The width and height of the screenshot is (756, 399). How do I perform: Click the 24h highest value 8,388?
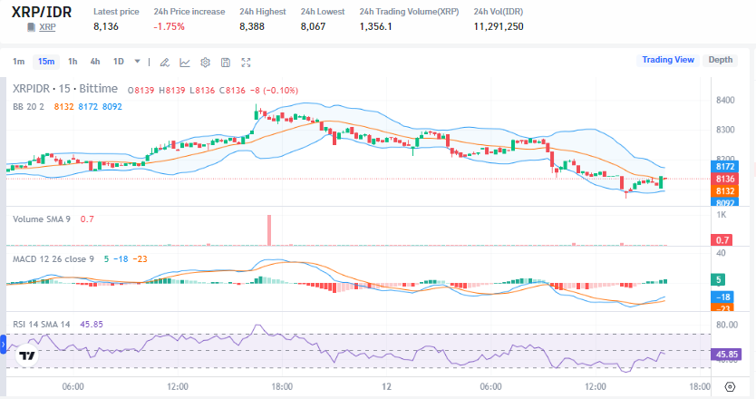252,26
